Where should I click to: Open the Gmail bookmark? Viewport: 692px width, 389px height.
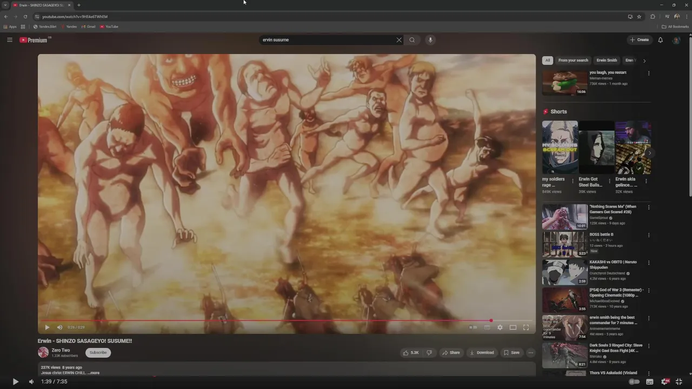point(88,26)
